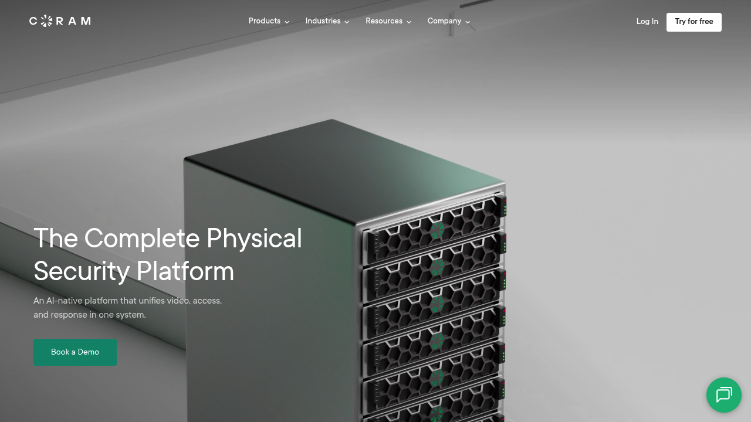The width and height of the screenshot is (751, 422).
Task: Expand the Company dropdown chevron
Action: [x=468, y=22]
